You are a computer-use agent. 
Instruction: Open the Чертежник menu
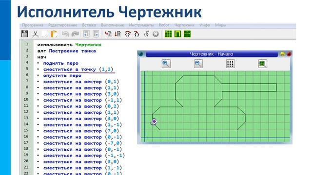[x=184, y=25]
